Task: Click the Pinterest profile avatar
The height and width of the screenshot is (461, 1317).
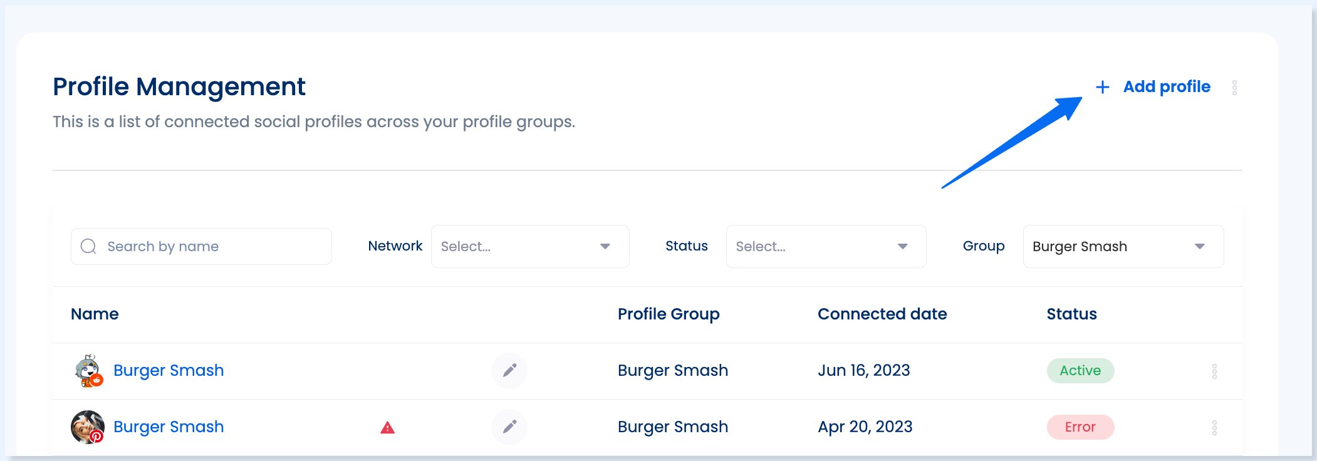Action: (88, 427)
